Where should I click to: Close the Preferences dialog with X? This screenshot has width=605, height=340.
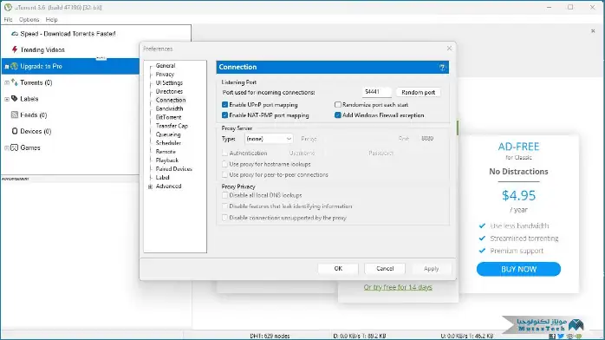(x=449, y=49)
